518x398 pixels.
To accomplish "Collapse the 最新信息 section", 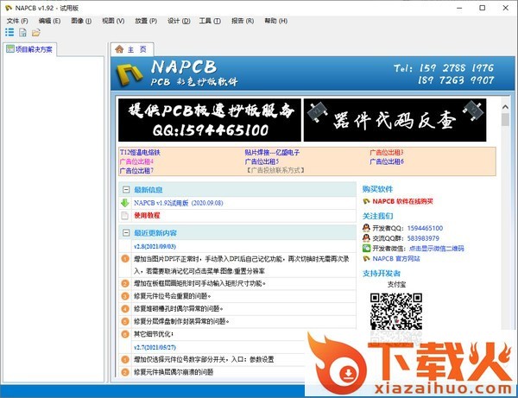I will 126,190.
